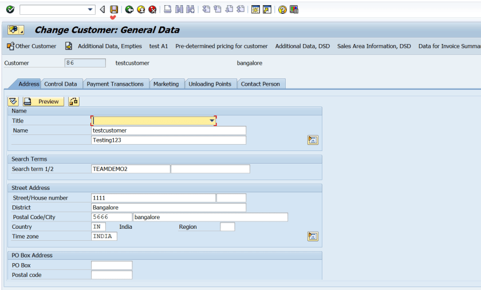
Task: Switch to the Control Data tab
Action: [x=61, y=84]
